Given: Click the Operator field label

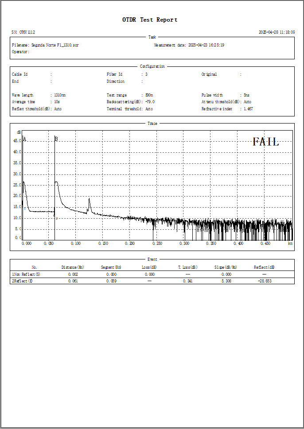Looking at the screenshot, I should pos(20,52).
